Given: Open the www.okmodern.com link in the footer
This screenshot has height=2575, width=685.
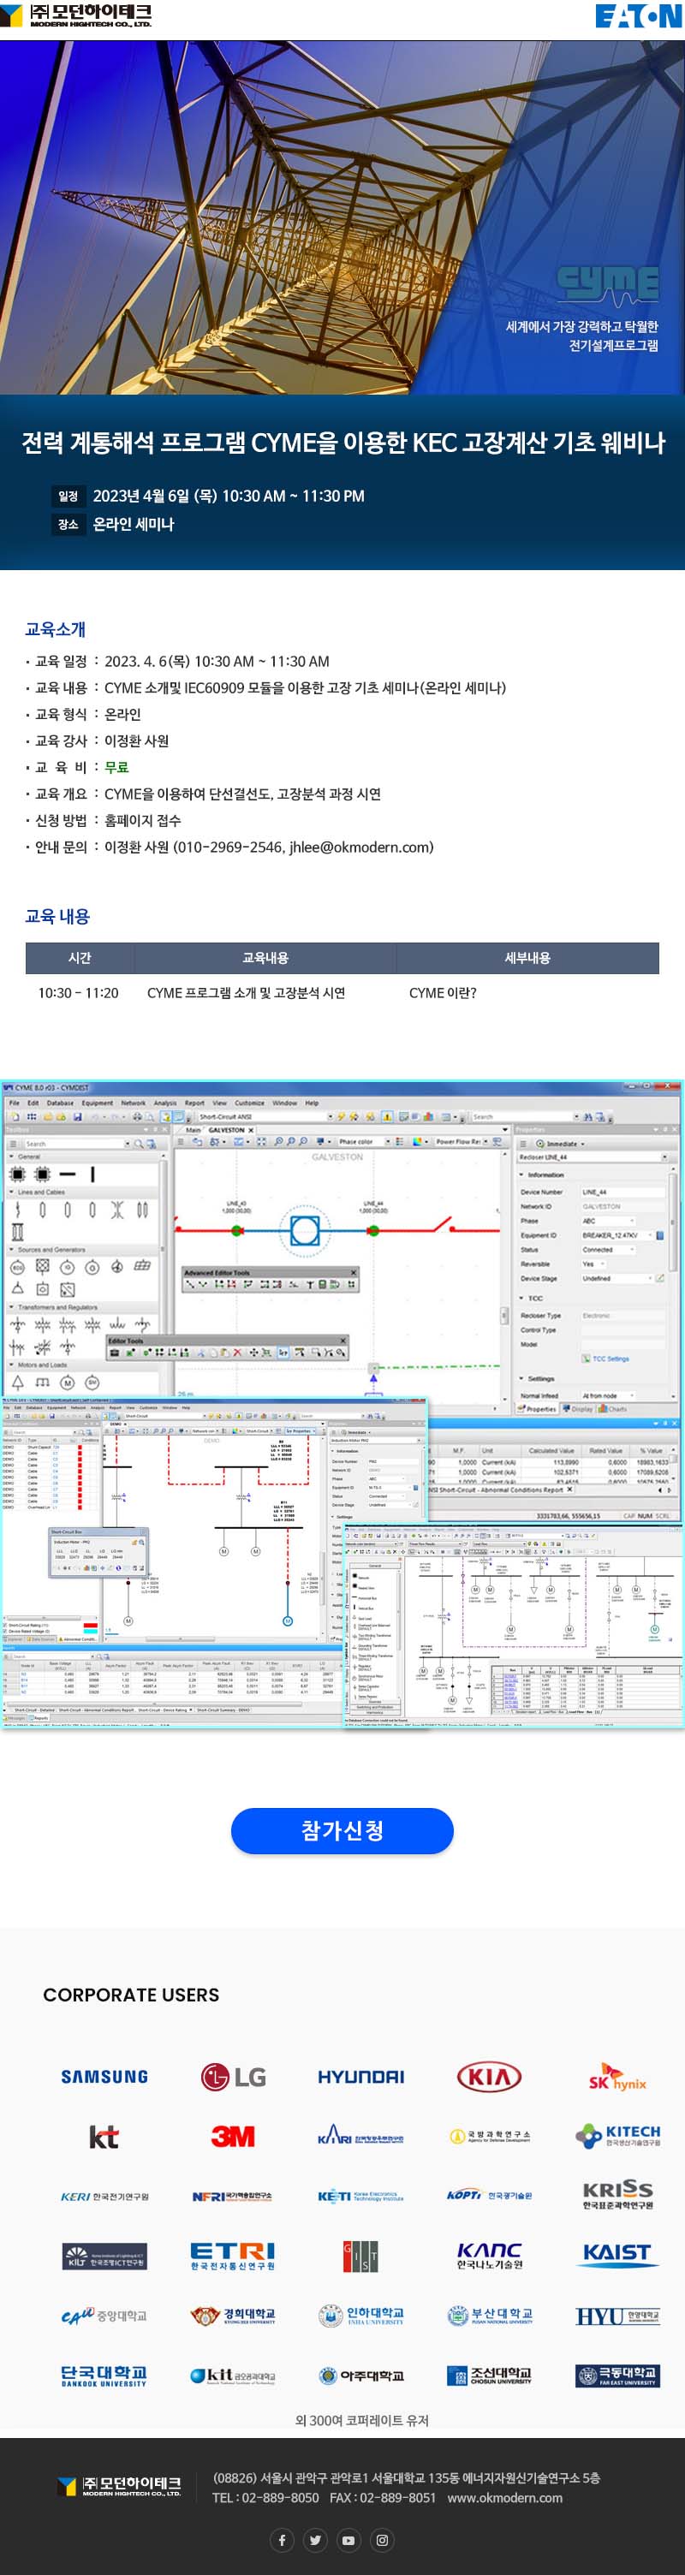Looking at the screenshot, I should (505, 2497).
